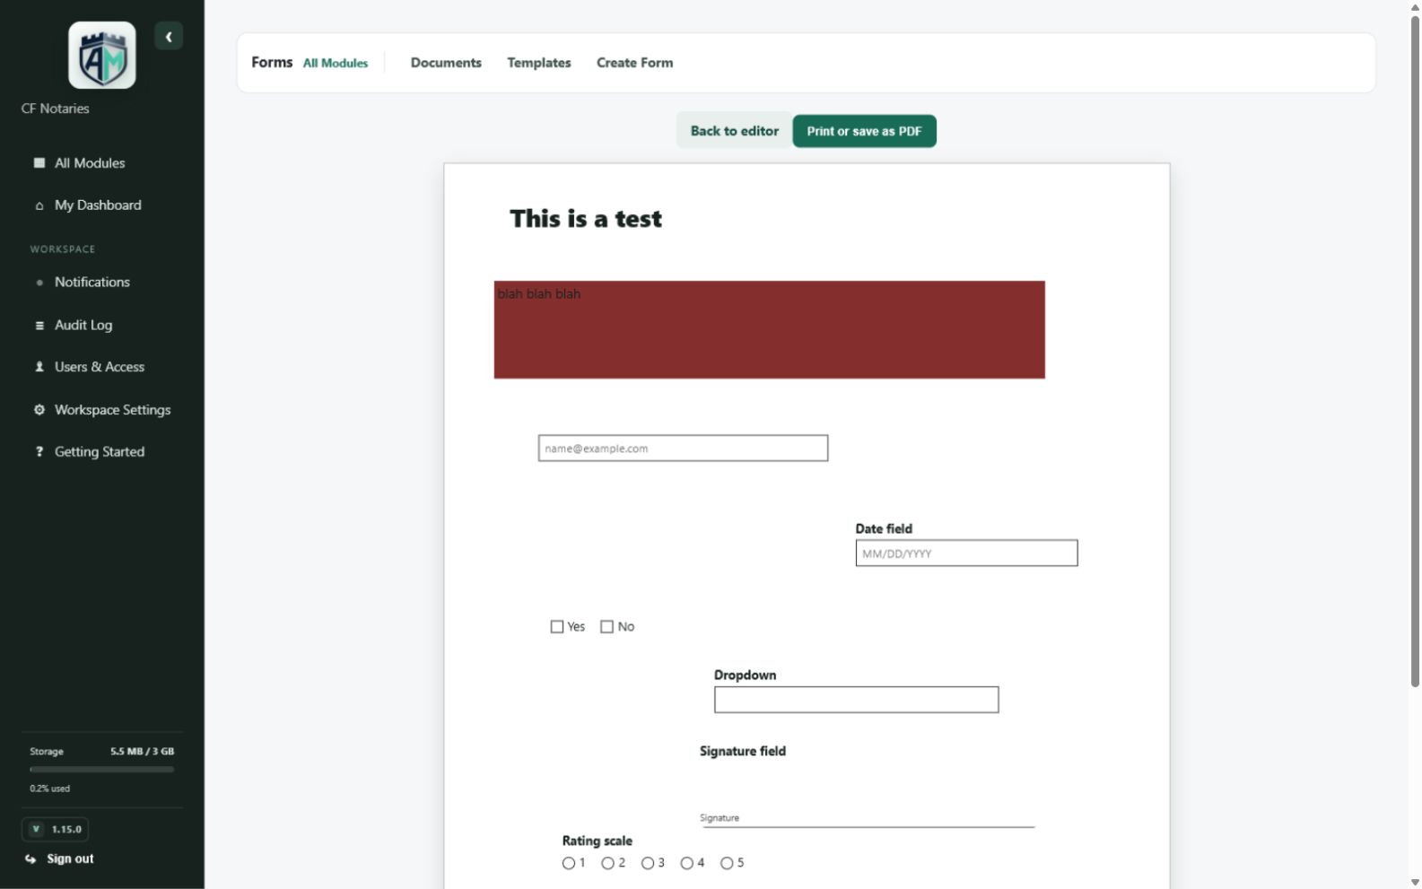Click the version 1.15.0 badge
This screenshot has width=1422, height=889.
[x=56, y=830]
